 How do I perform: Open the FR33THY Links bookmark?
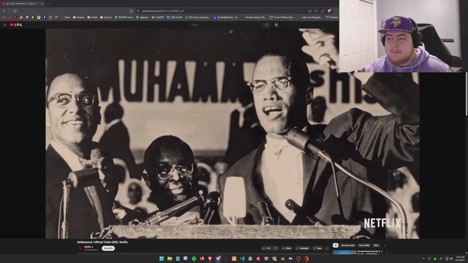pos(124,17)
